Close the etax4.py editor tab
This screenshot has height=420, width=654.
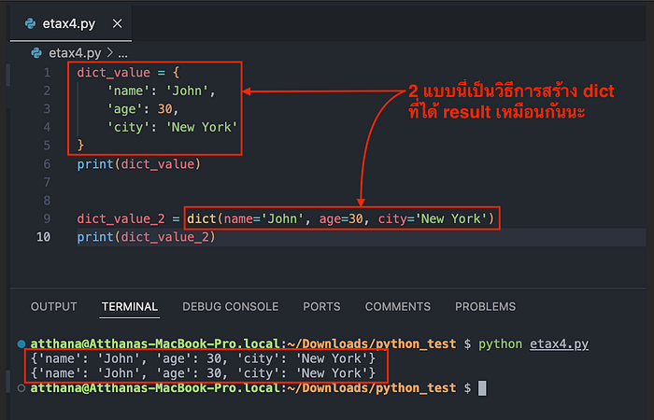117,23
